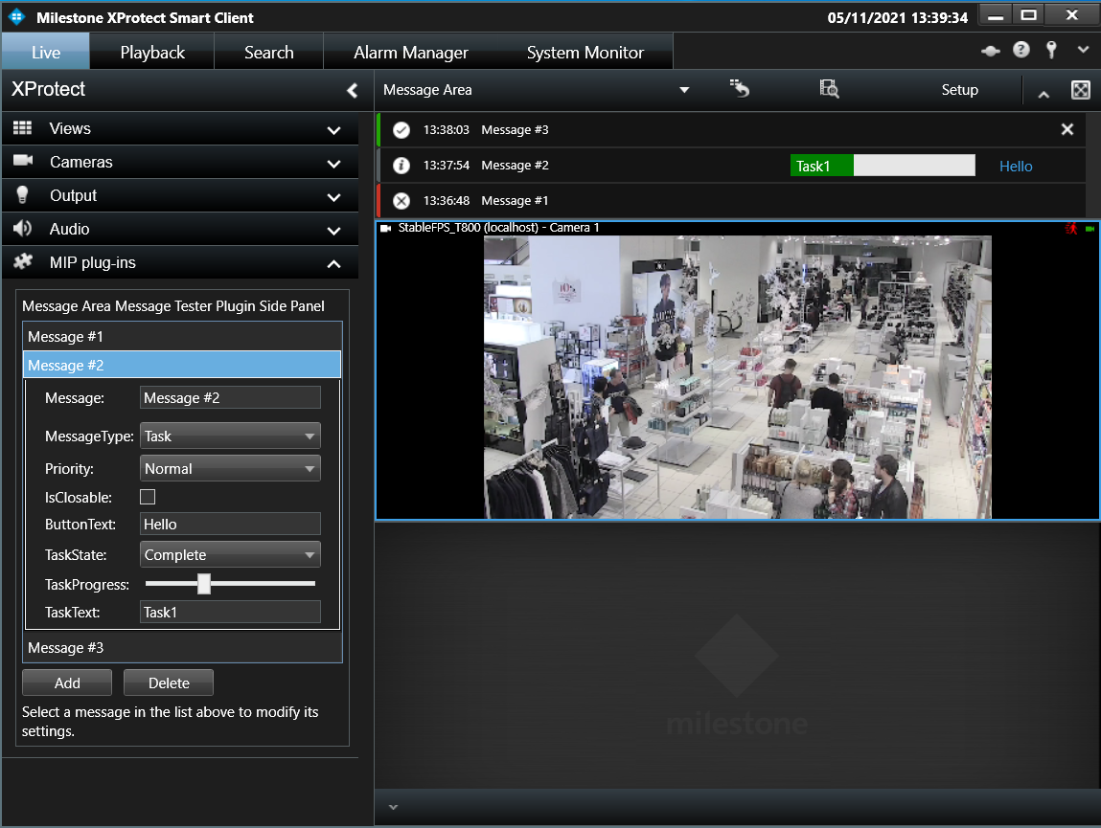
Task: Click the MIP plug-ins puzzle icon
Action: pos(22,261)
